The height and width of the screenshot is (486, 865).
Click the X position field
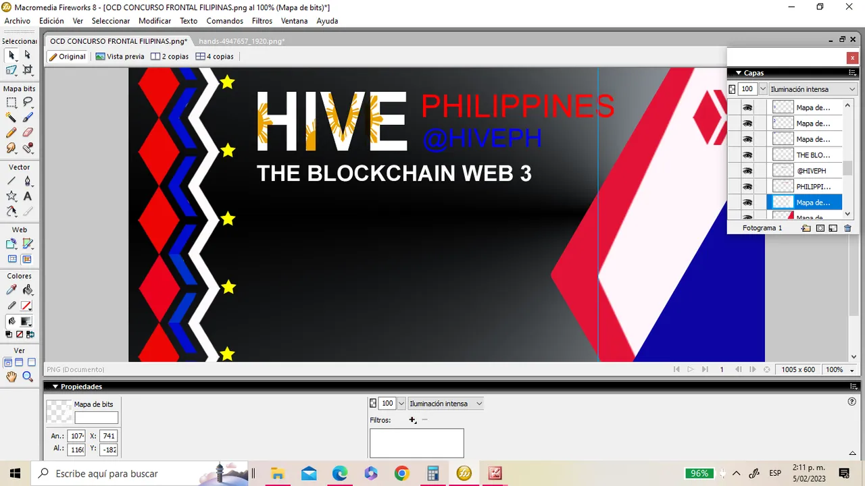108,436
